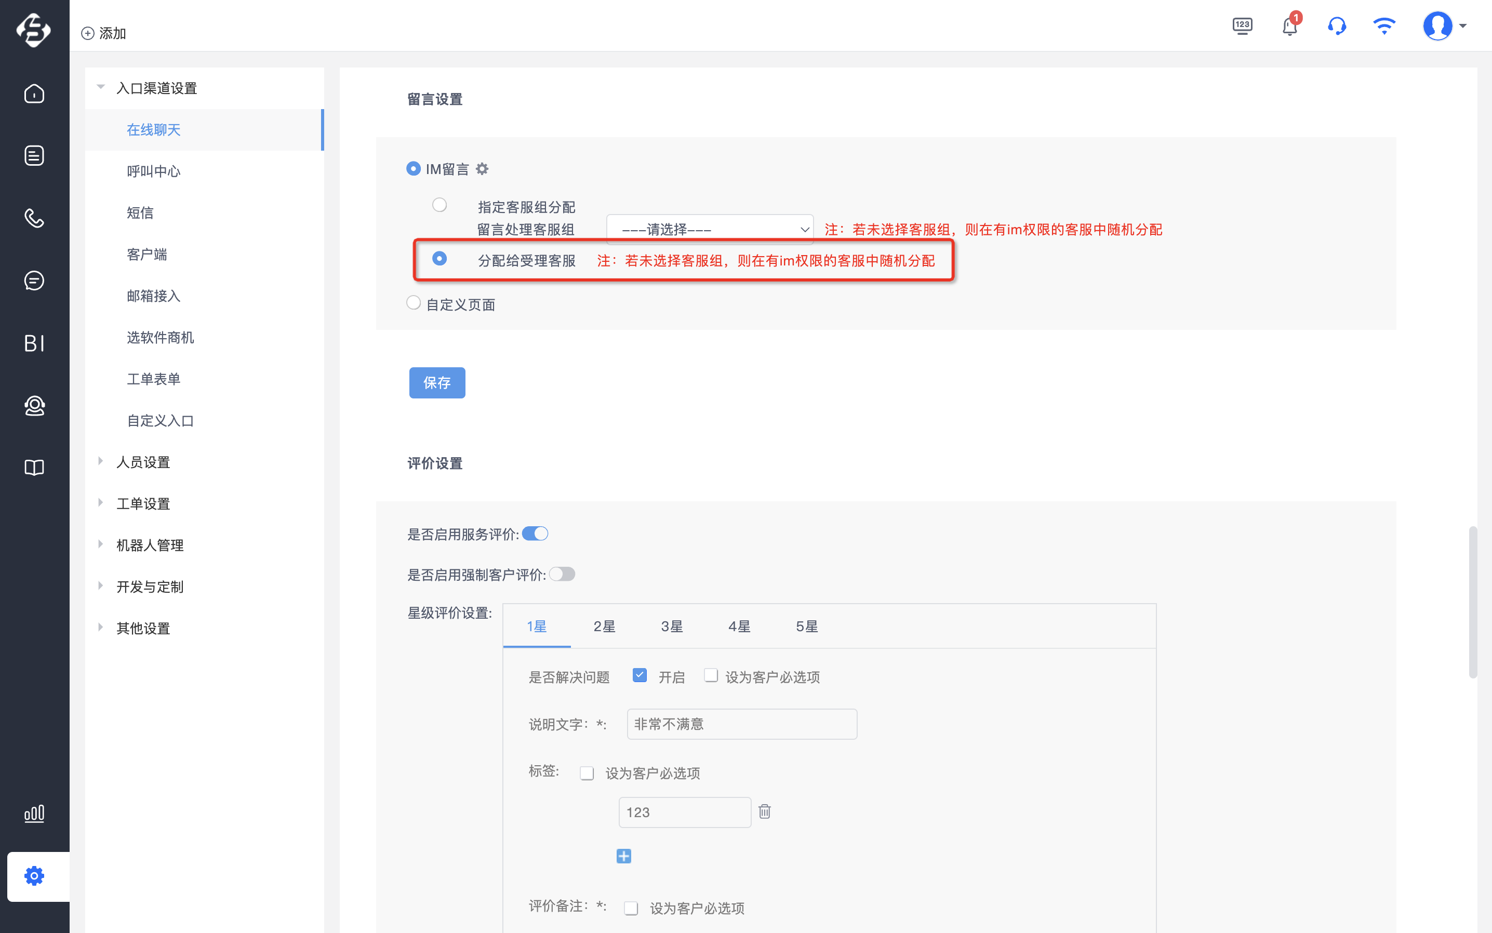Click the home icon in sidebar
The image size is (1492, 933).
34,94
